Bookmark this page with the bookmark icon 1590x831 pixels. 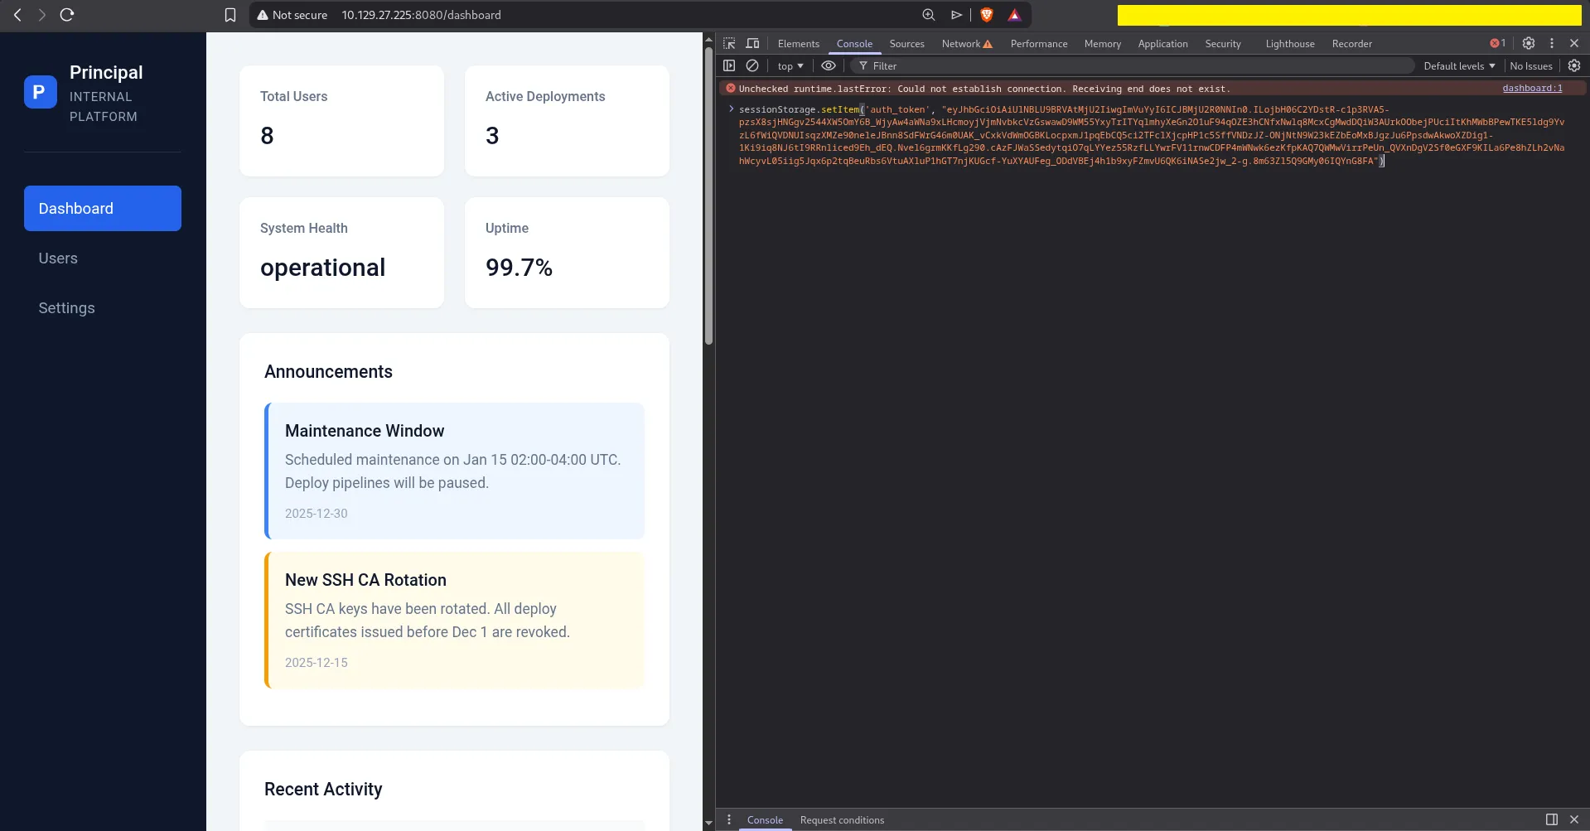point(230,15)
